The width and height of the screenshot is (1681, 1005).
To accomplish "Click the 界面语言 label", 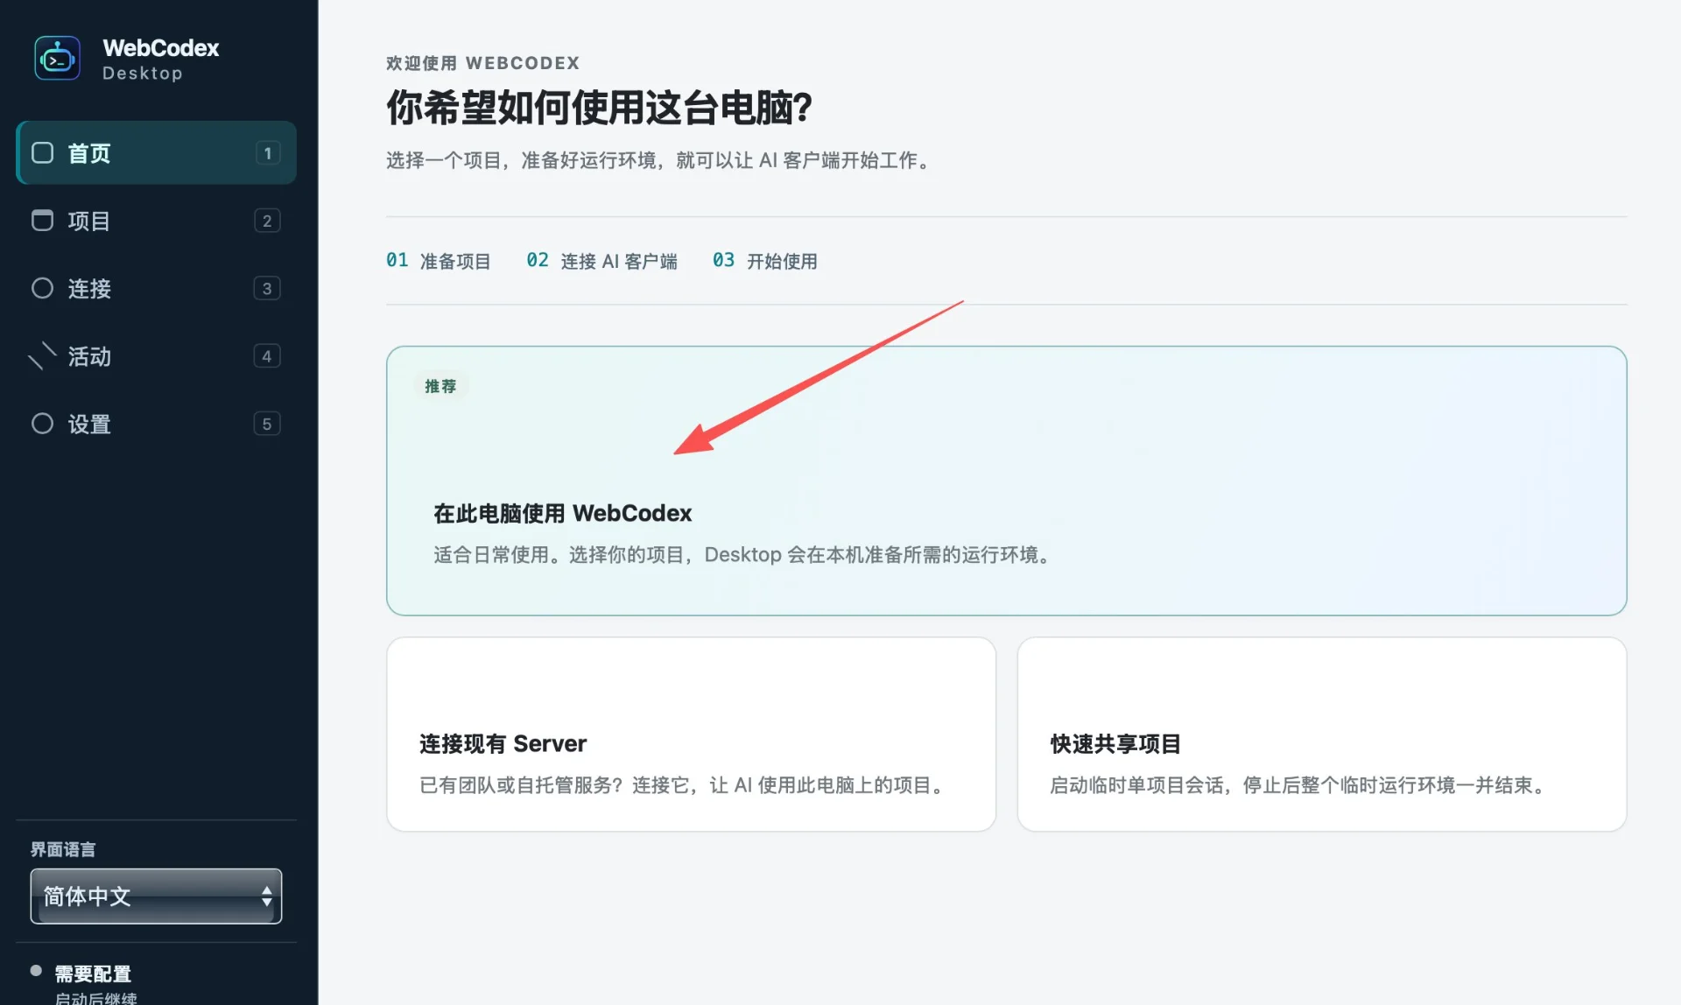I will point(63,849).
